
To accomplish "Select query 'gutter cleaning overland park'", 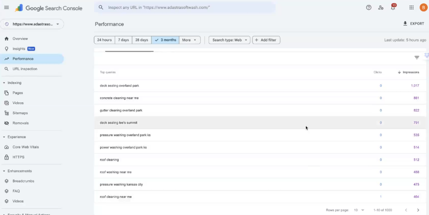I will (x=121, y=110).
